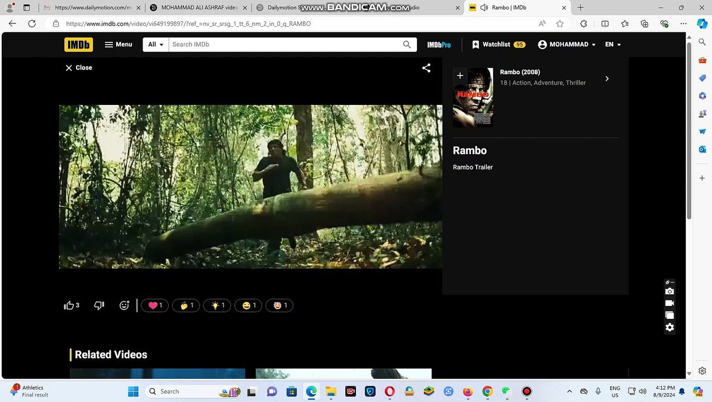Open a new browser tab
The height and width of the screenshot is (402, 712).
[580, 8]
